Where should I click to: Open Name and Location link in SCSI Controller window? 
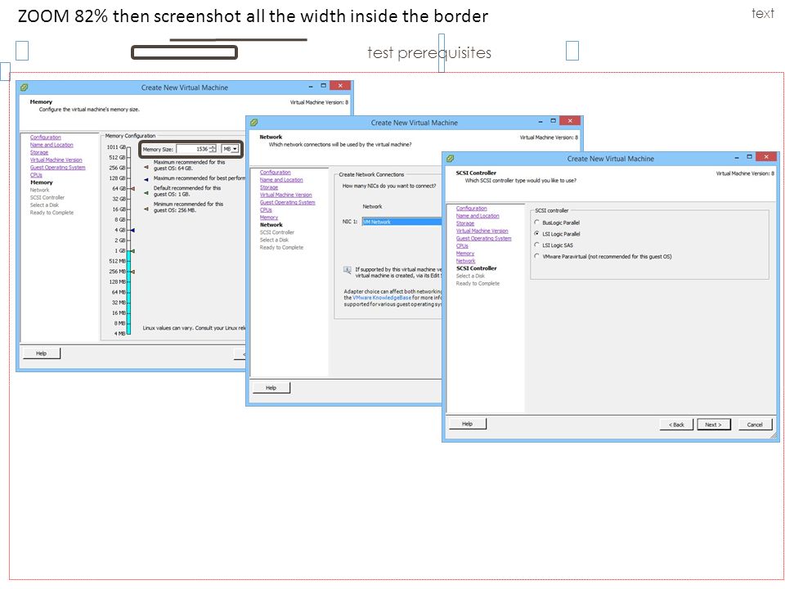pyautogui.click(x=478, y=216)
